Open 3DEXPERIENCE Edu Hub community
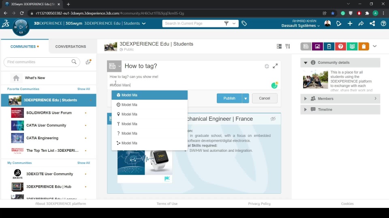 49,187
